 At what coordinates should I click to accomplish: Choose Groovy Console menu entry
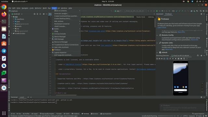[x=66, y=34]
